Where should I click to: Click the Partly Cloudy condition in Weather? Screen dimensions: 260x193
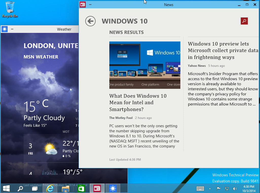(44, 118)
